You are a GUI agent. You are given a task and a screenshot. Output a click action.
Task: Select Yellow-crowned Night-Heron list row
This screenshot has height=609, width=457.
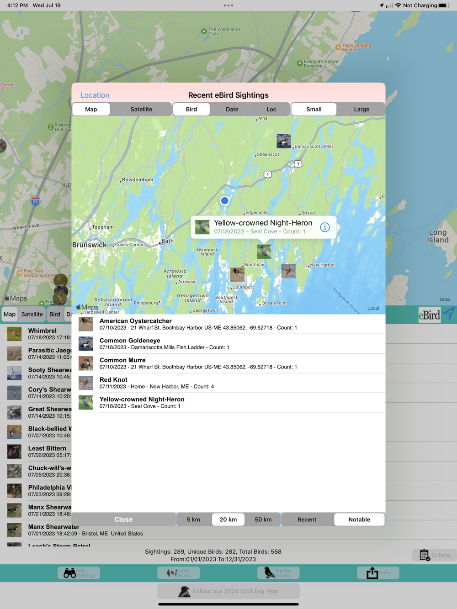click(x=228, y=403)
